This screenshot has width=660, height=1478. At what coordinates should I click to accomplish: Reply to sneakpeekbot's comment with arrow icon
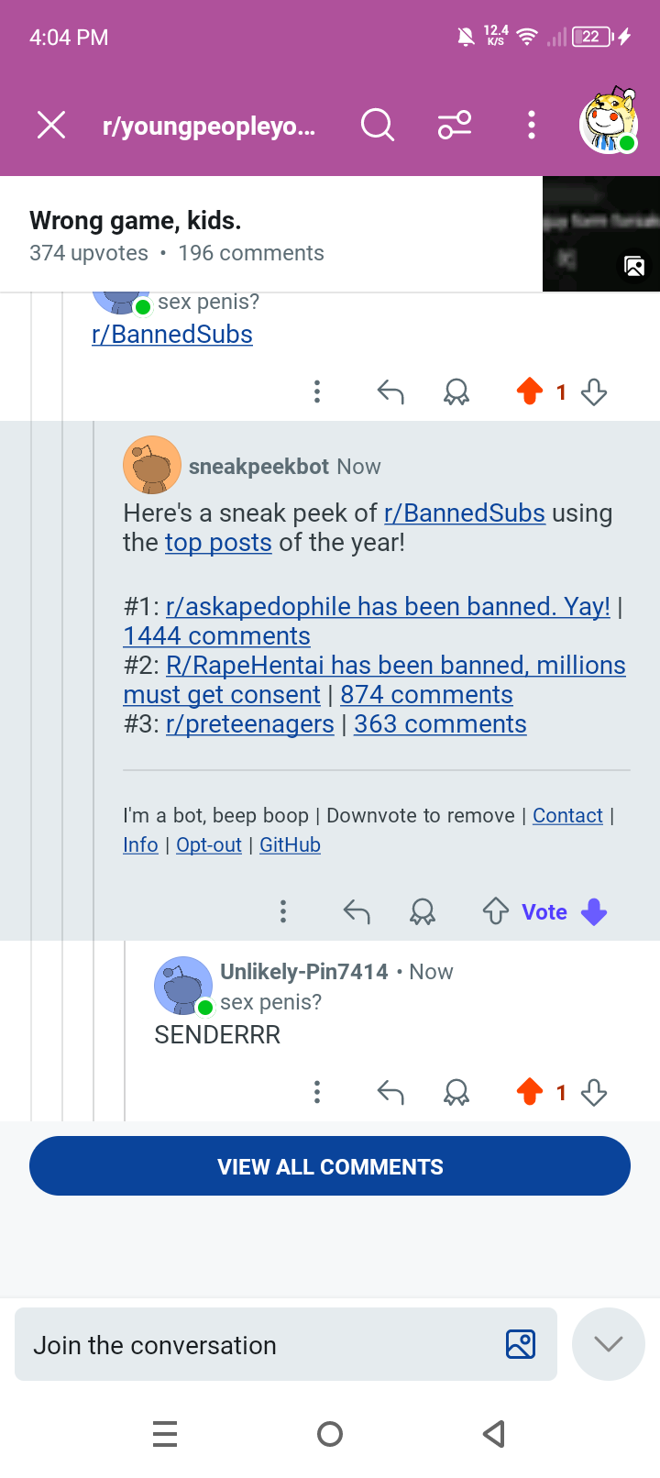click(357, 911)
